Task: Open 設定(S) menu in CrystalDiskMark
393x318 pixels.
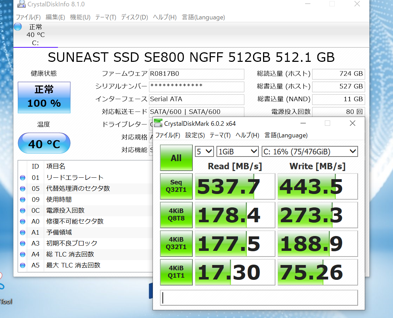Action: (195, 135)
